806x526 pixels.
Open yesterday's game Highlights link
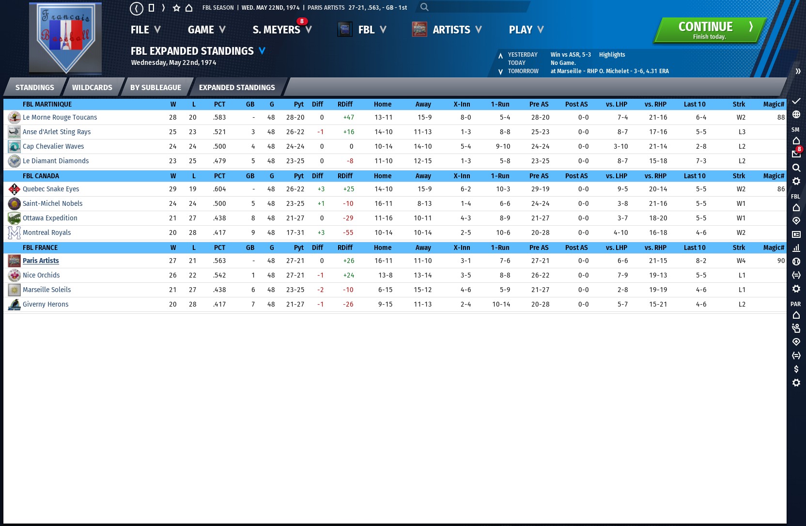[612, 55]
